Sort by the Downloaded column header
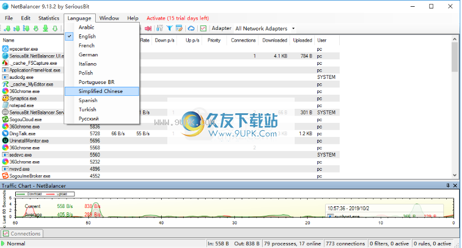This screenshot has height=248, width=462. pos(274,40)
